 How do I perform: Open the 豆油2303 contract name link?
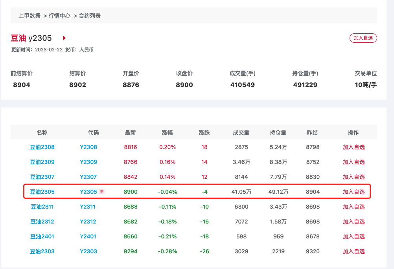(x=42, y=251)
